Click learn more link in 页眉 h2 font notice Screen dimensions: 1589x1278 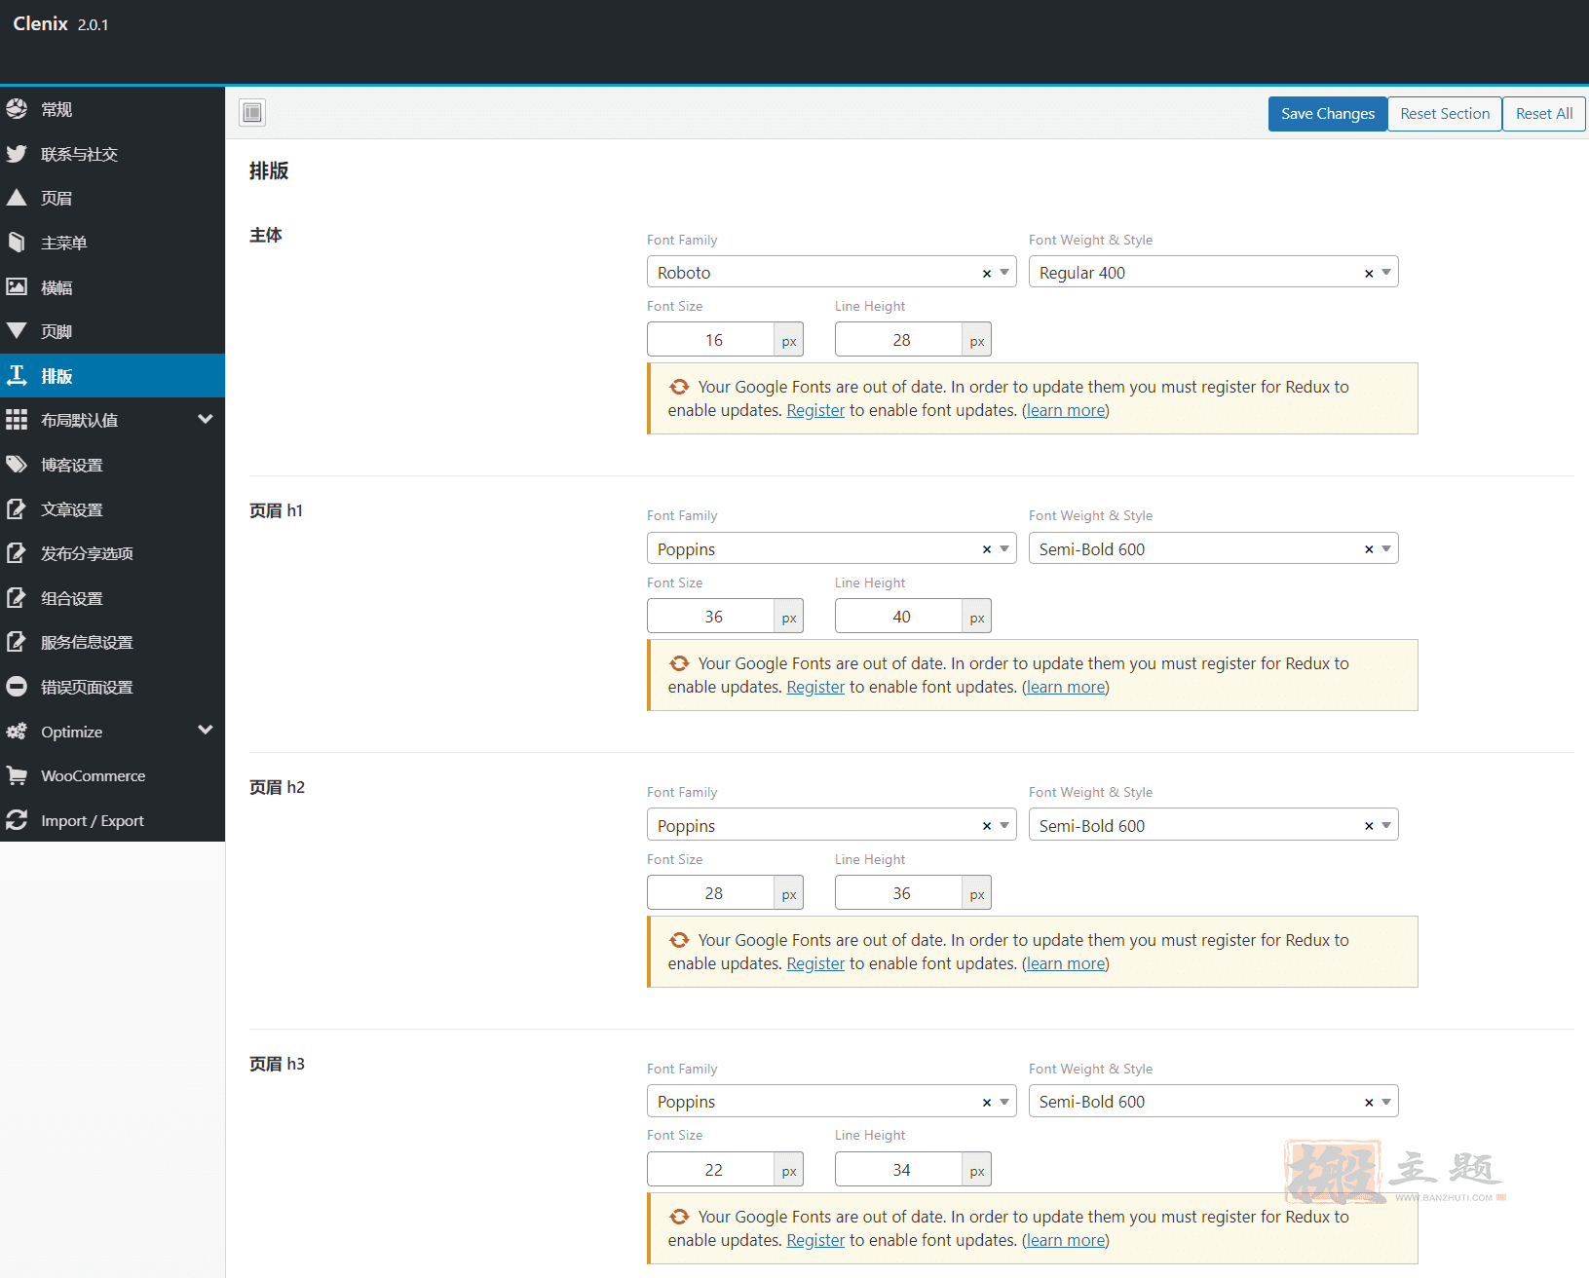click(x=1066, y=963)
